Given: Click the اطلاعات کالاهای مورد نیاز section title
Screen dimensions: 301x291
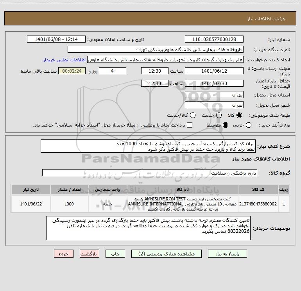Looking at the screenshot, I should click(x=261, y=159).
